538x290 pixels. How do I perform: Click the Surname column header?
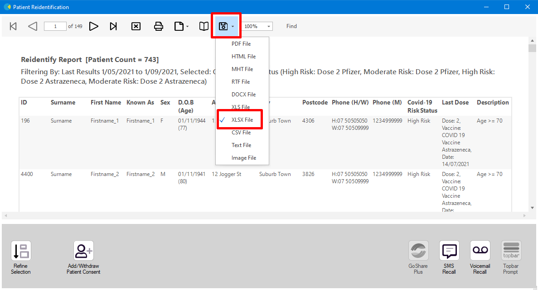click(63, 102)
